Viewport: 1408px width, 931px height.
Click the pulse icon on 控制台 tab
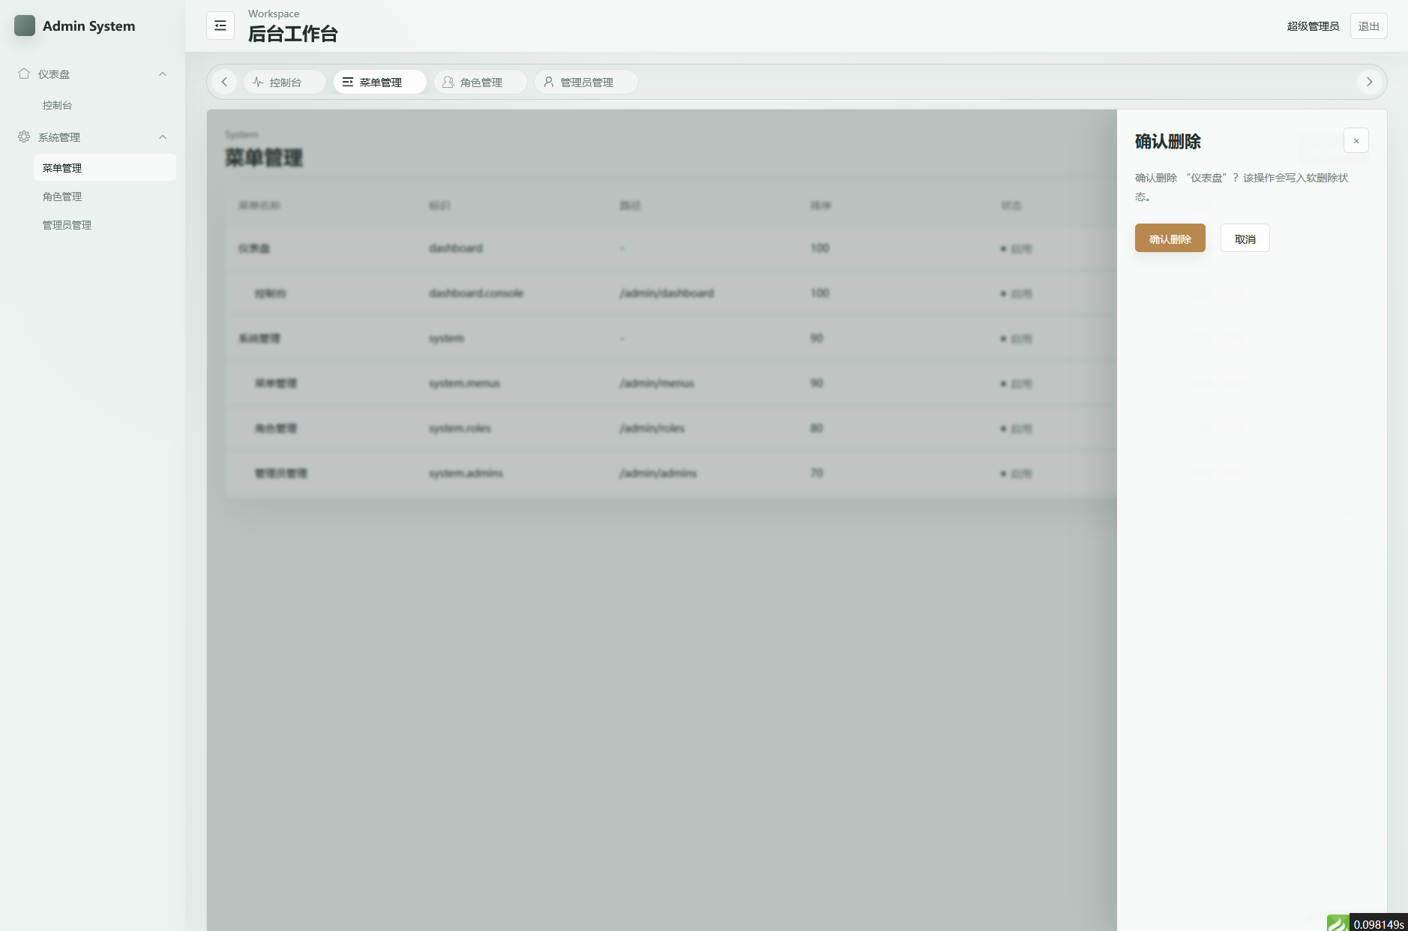258,82
